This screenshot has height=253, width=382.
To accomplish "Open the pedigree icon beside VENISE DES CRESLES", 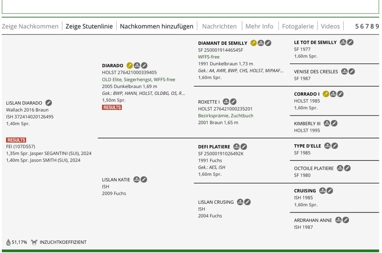I will 344,72.
